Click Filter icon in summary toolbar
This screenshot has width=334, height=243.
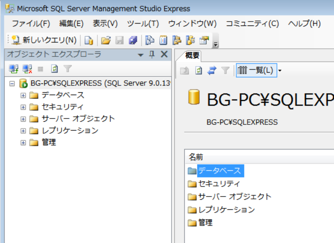[225, 70]
